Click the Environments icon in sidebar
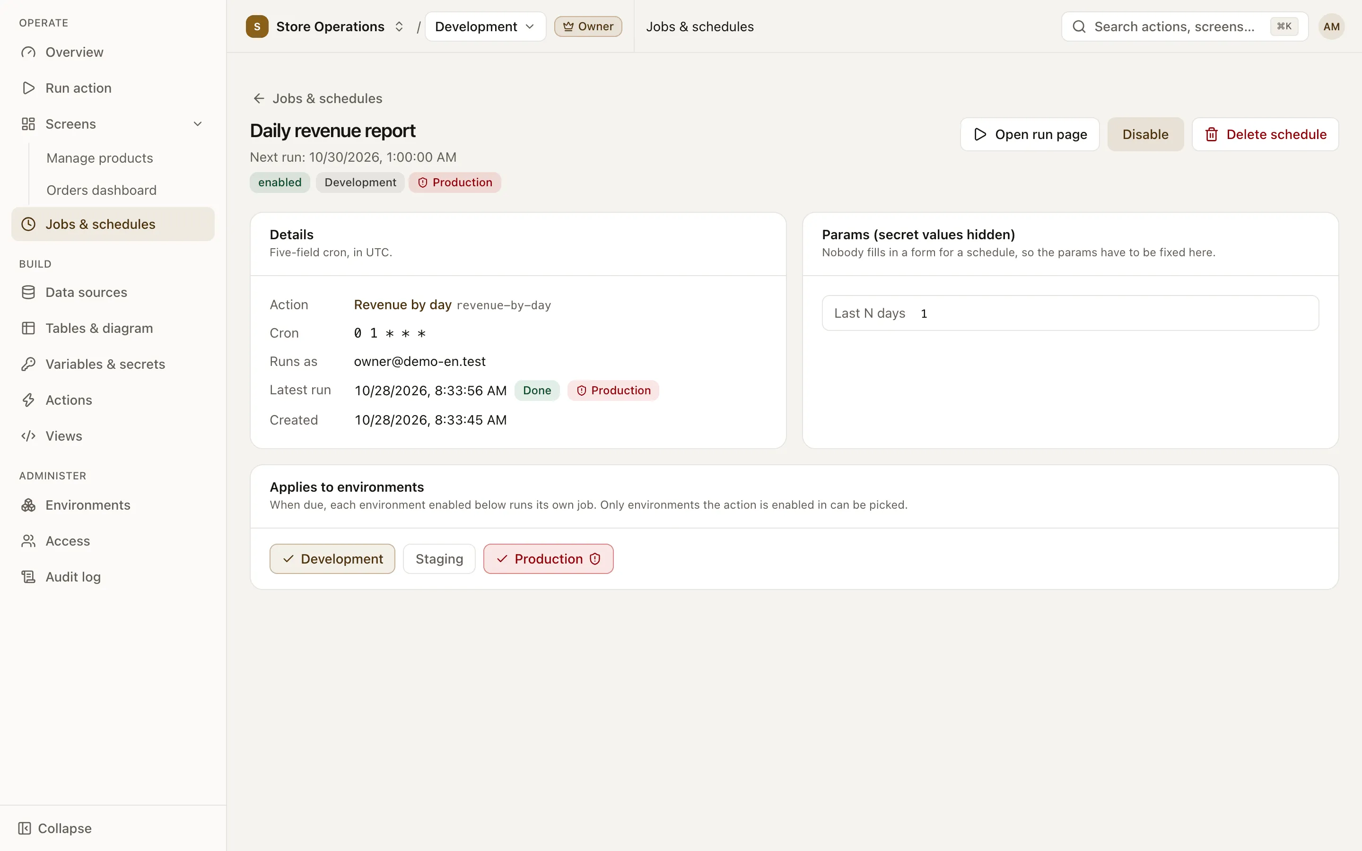Viewport: 1362px width, 851px height. coord(28,505)
